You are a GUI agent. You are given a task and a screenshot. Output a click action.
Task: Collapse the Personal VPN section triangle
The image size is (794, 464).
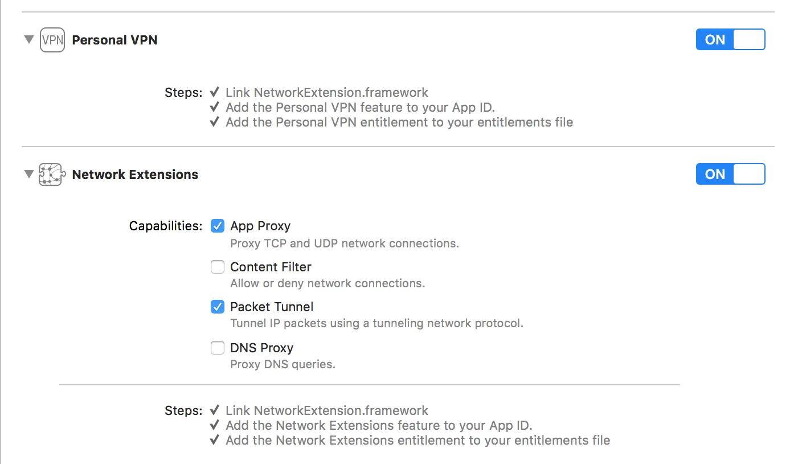point(28,40)
